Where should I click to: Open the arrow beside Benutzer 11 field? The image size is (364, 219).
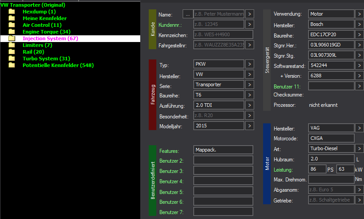click(x=360, y=86)
